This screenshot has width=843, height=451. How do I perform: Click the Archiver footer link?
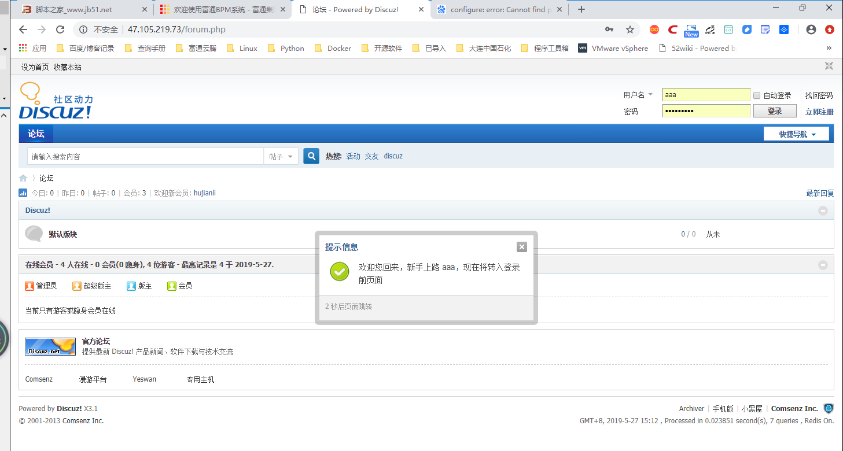click(691, 408)
